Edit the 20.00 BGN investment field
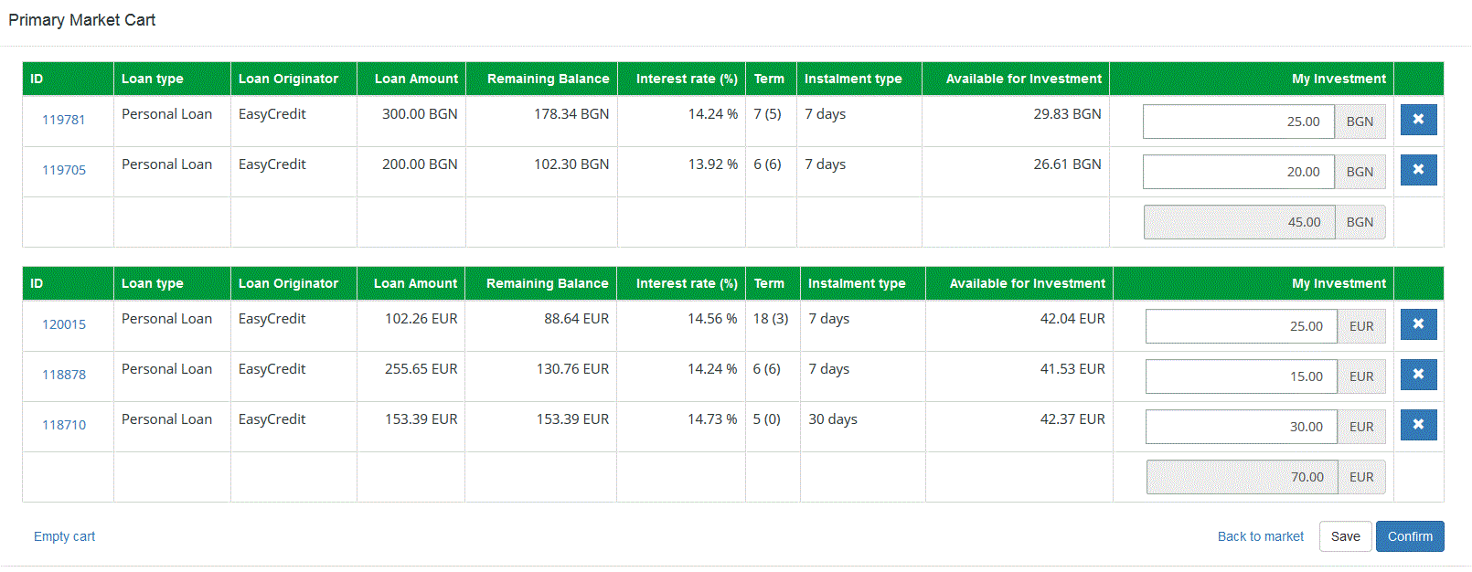This screenshot has height=572, width=1472. (x=1239, y=172)
